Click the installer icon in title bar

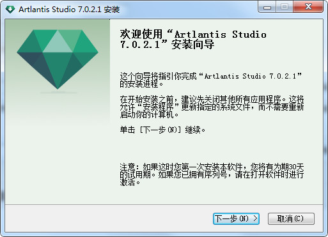pos(10,9)
